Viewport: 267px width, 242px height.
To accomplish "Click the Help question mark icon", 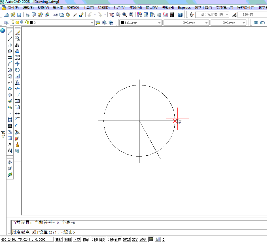I will coord(180,15).
